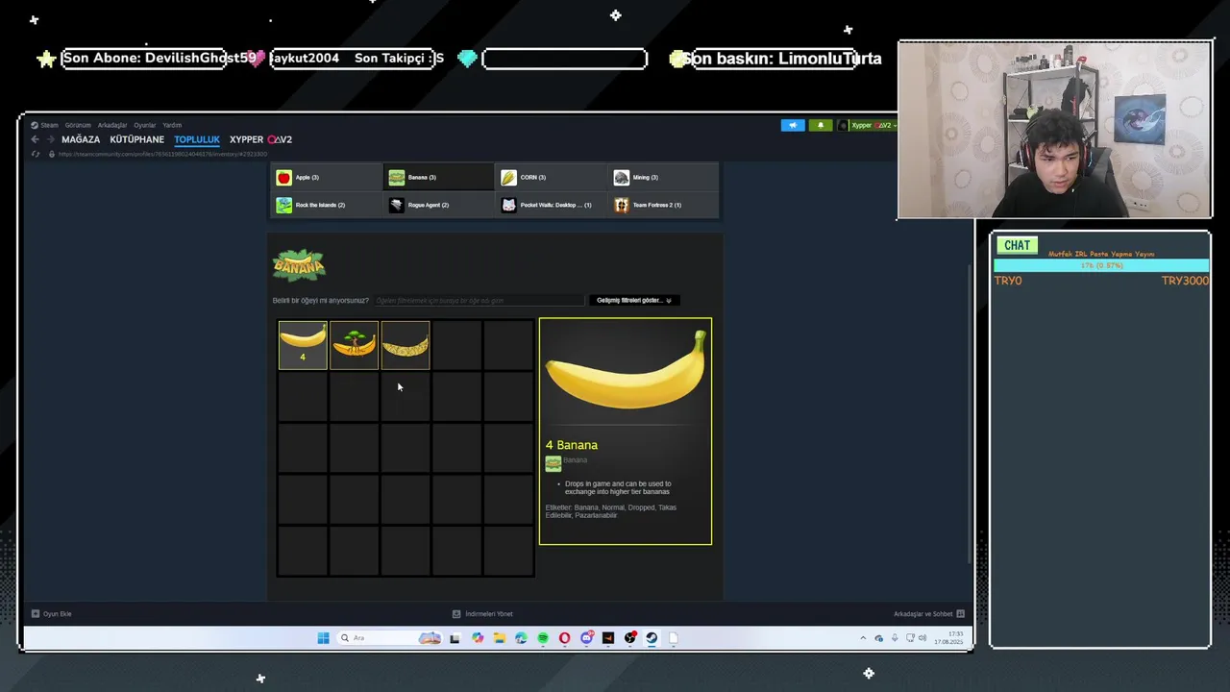Open Team Fortress 2 (1) inventory

(x=663, y=205)
